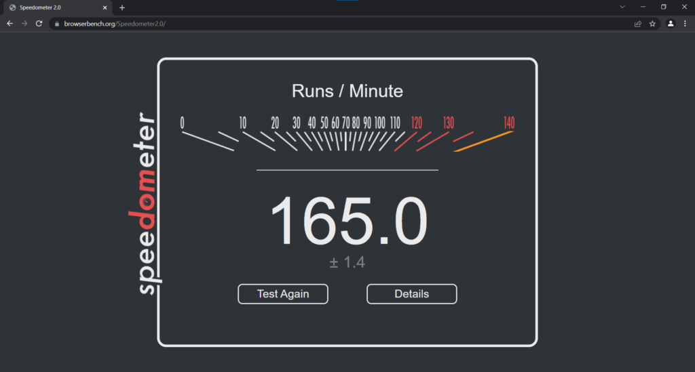
Task: Open the Details view
Action: pyautogui.click(x=412, y=294)
